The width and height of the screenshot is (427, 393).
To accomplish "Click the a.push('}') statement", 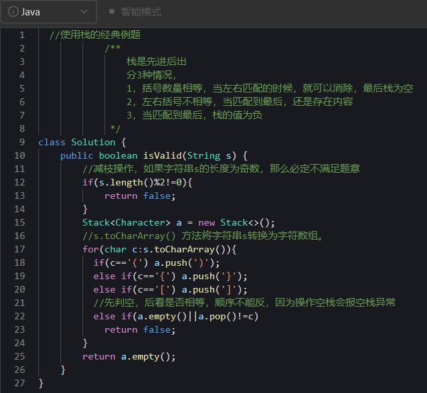I will click(215, 276).
